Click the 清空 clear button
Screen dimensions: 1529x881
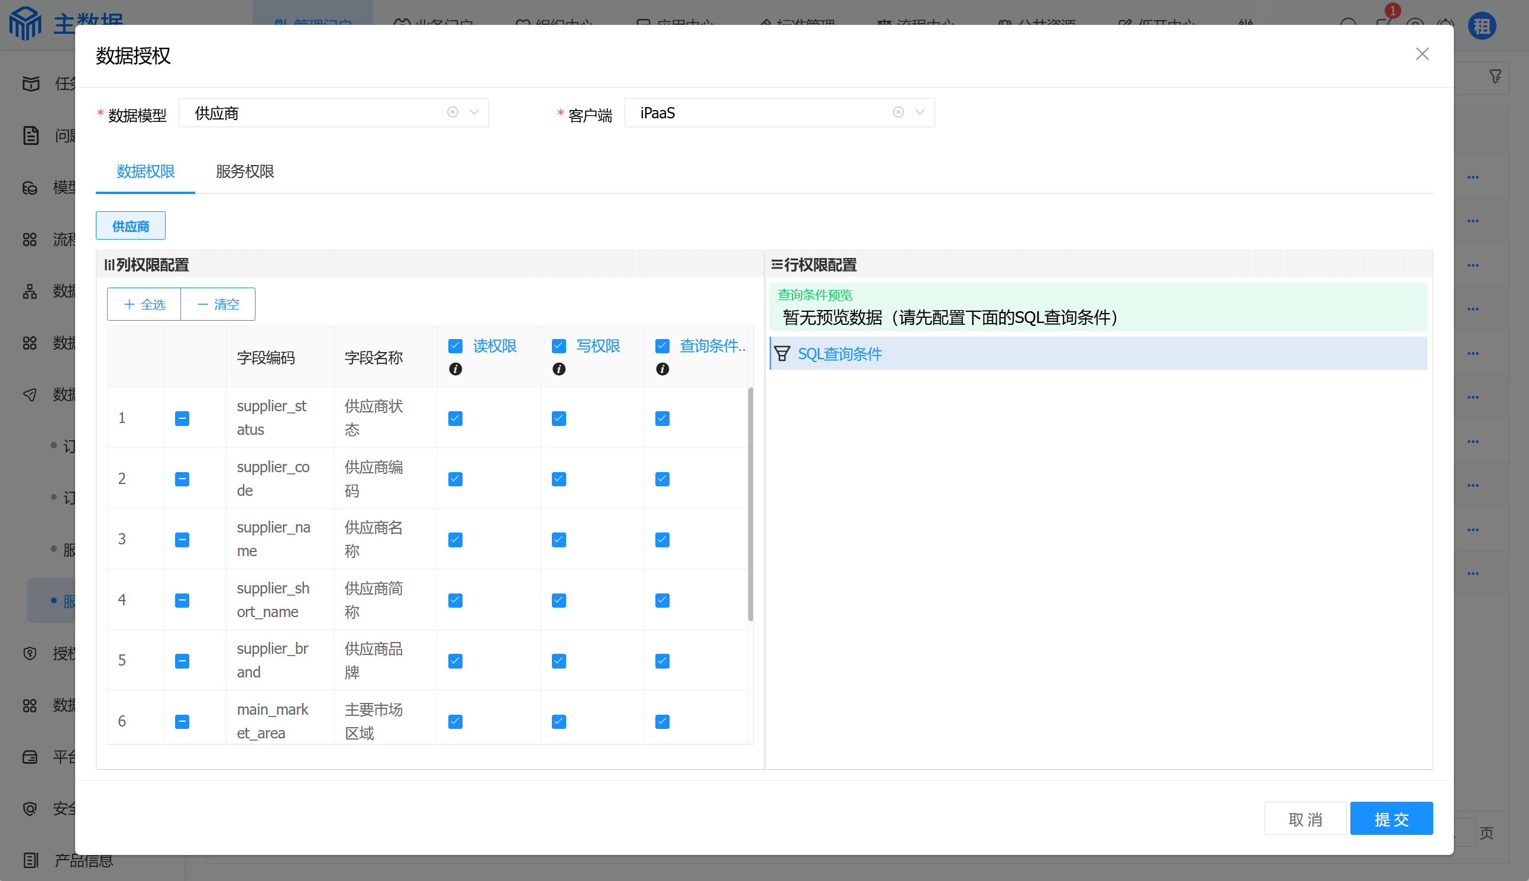pos(218,304)
